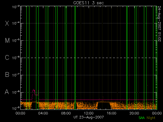163x122 pixels.
Task: Click the plot title GOES11 3 sec
Action: point(89,3)
